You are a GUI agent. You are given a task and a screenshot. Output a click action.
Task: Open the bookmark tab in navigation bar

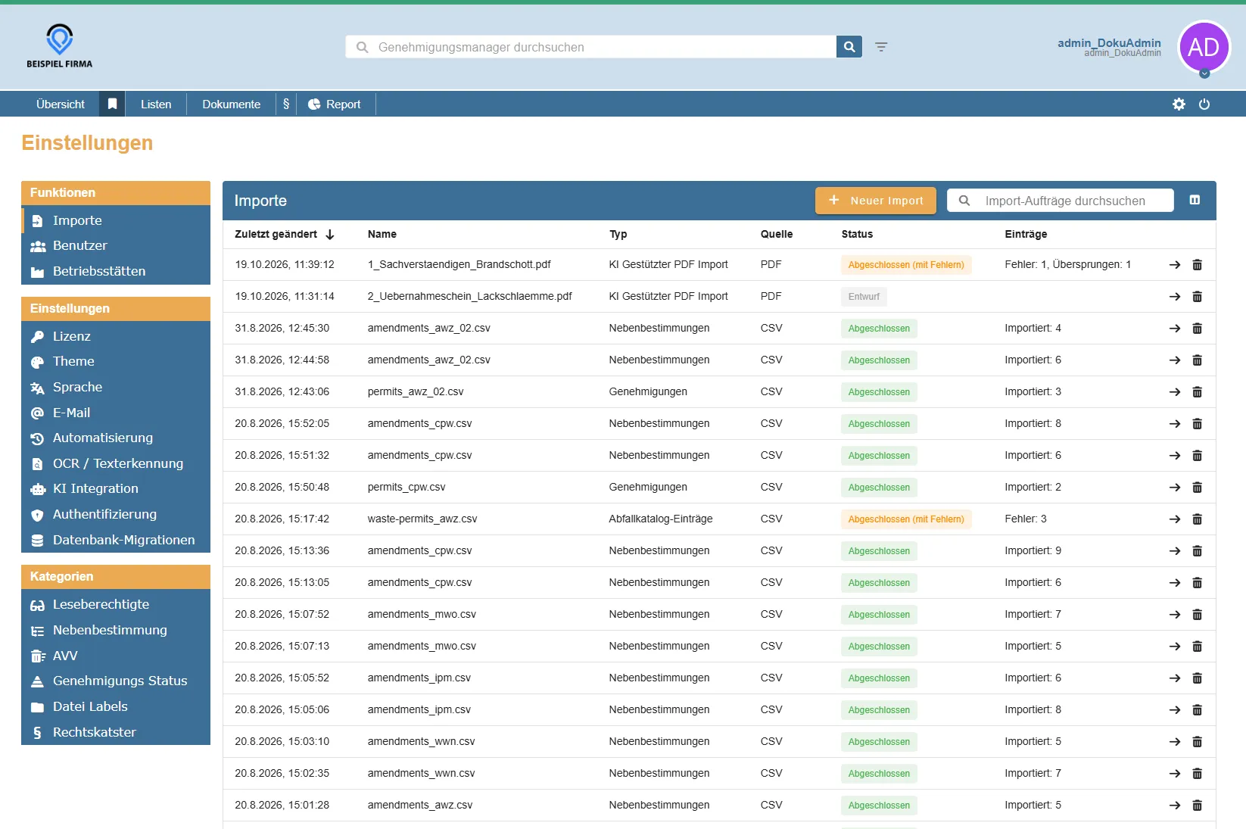coord(112,104)
